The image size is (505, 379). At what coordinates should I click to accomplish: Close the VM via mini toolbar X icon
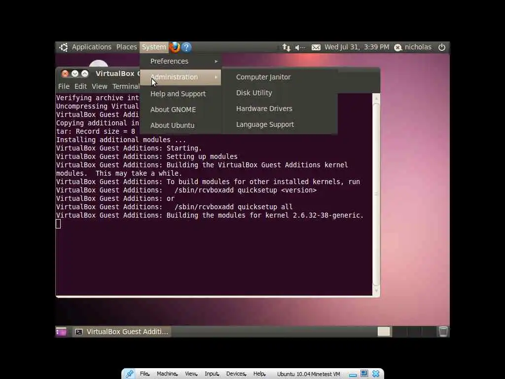point(376,374)
